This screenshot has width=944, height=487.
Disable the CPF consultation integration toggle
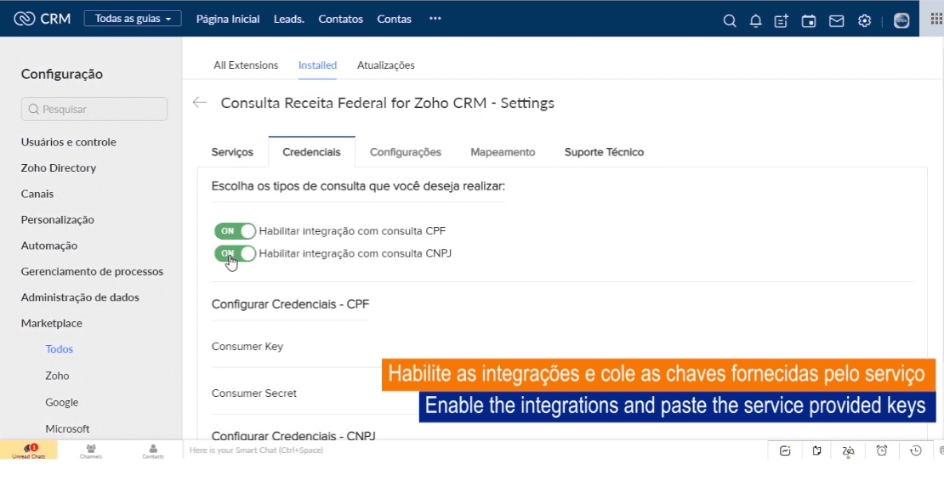(235, 230)
